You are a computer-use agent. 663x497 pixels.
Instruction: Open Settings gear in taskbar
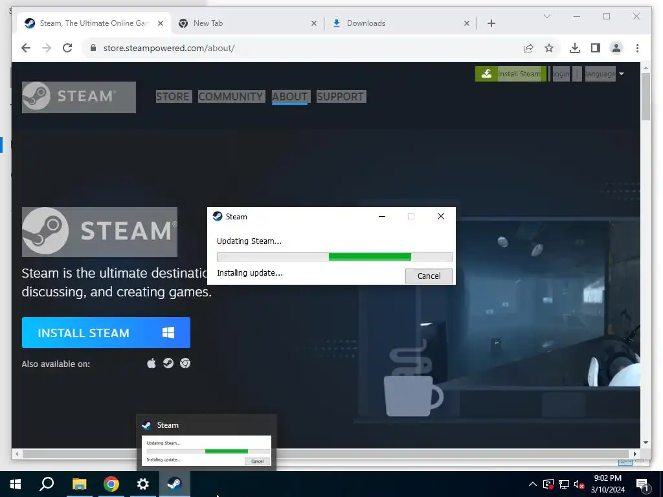(x=143, y=484)
